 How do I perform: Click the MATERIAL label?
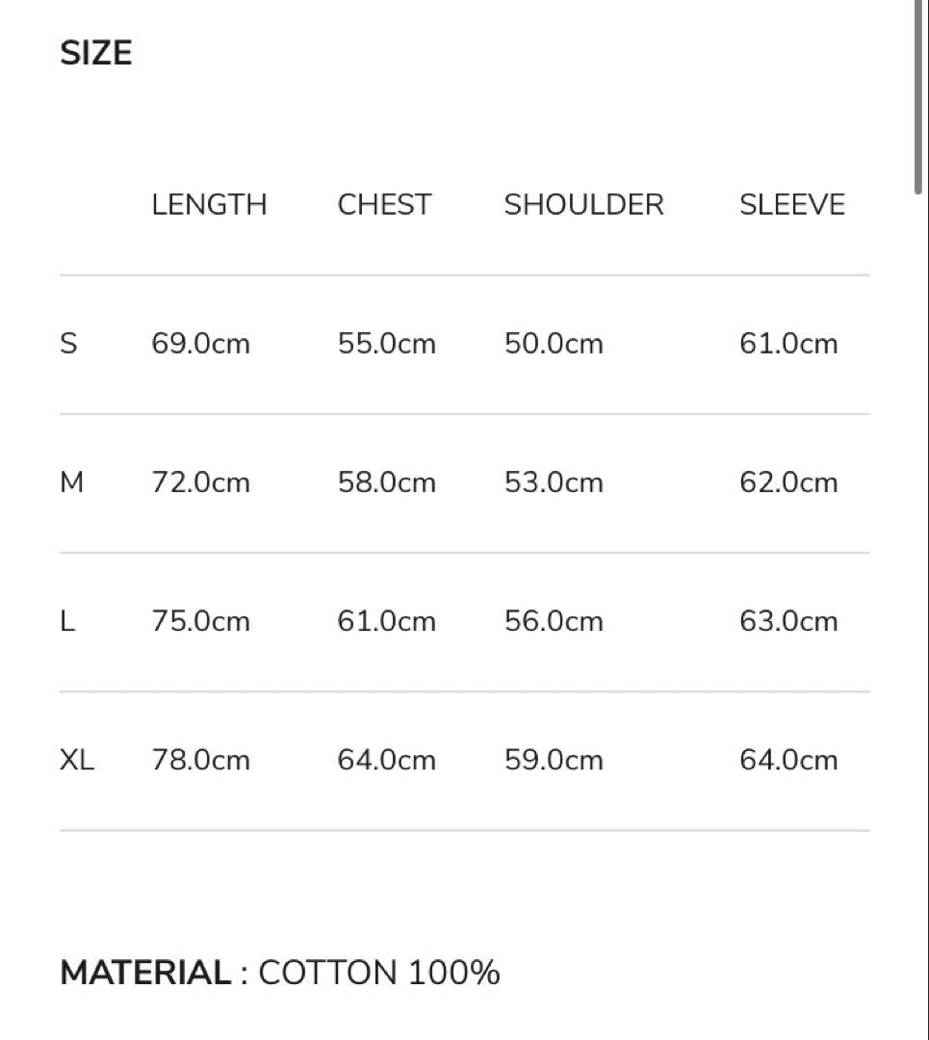click(x=145, y=973)
